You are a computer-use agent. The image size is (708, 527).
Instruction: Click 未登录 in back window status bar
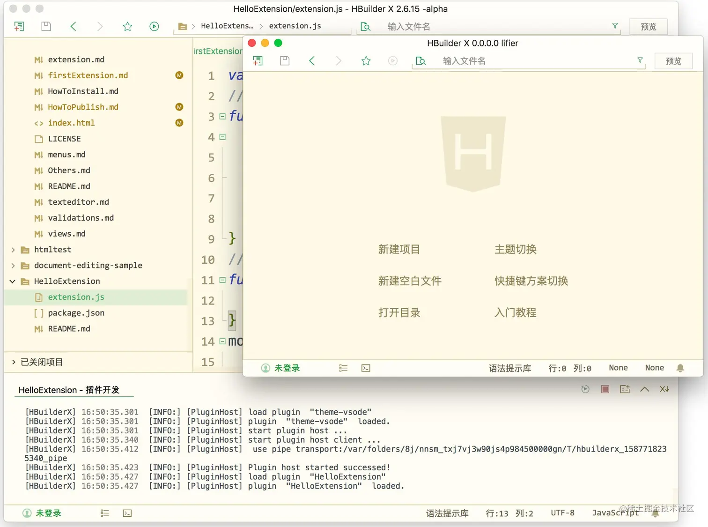[42, 513]
